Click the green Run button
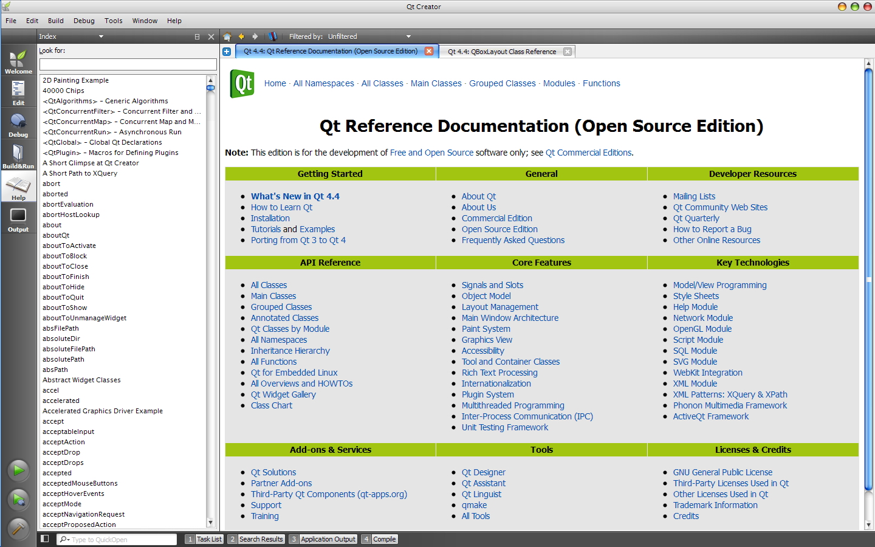Viewport: 875px width, 547px height. 18,470
